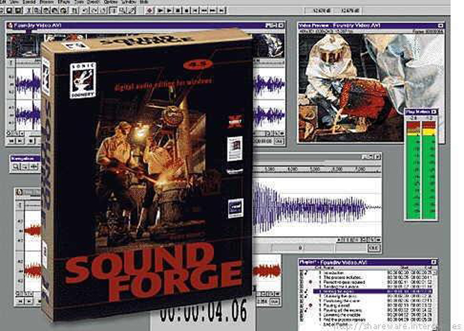464x331 pixels.
Task: Click the right channel of the Play Meters
Action: (x=429, y=170)
